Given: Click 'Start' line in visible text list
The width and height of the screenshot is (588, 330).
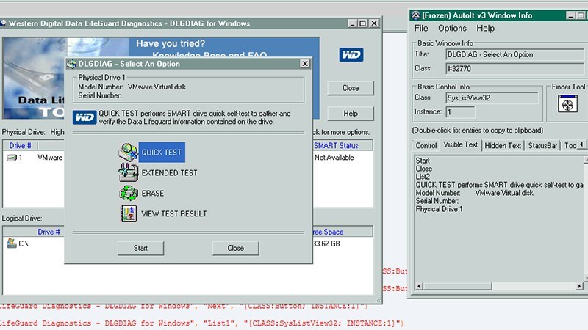Looking at the screenshot, I should click(423, 161).
